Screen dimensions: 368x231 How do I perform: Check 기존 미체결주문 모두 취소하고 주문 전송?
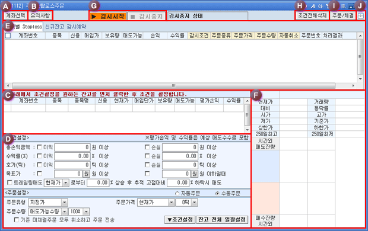(x=17, y=220)
